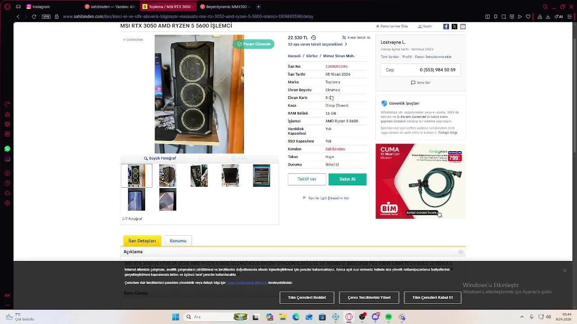Toggle the VPN badge in address bar

(x=46, y=17)
